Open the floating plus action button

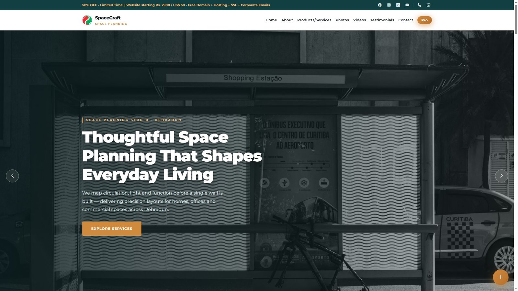coord(501,277)
